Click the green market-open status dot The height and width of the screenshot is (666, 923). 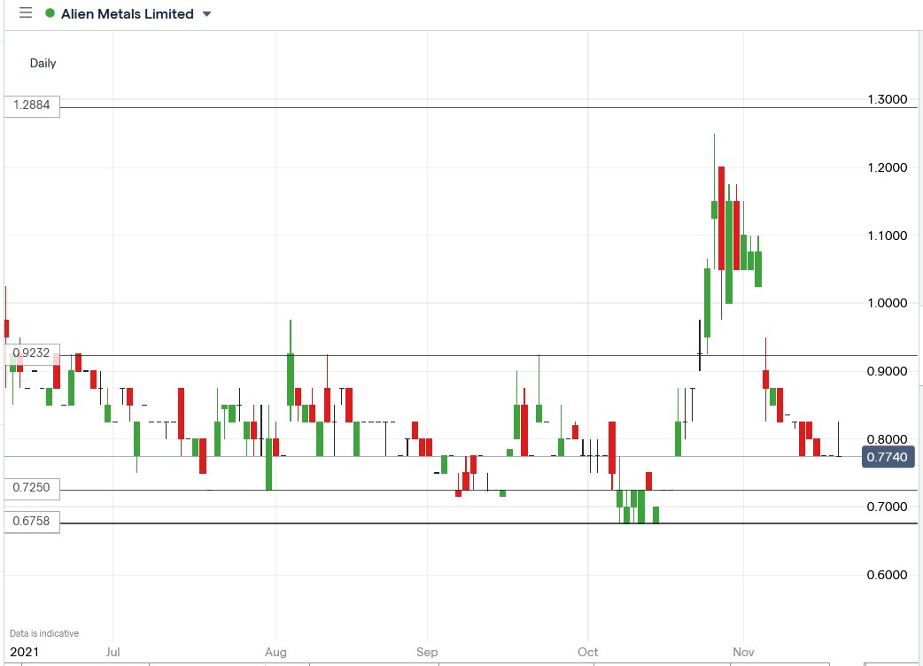[x=50, y=13]
